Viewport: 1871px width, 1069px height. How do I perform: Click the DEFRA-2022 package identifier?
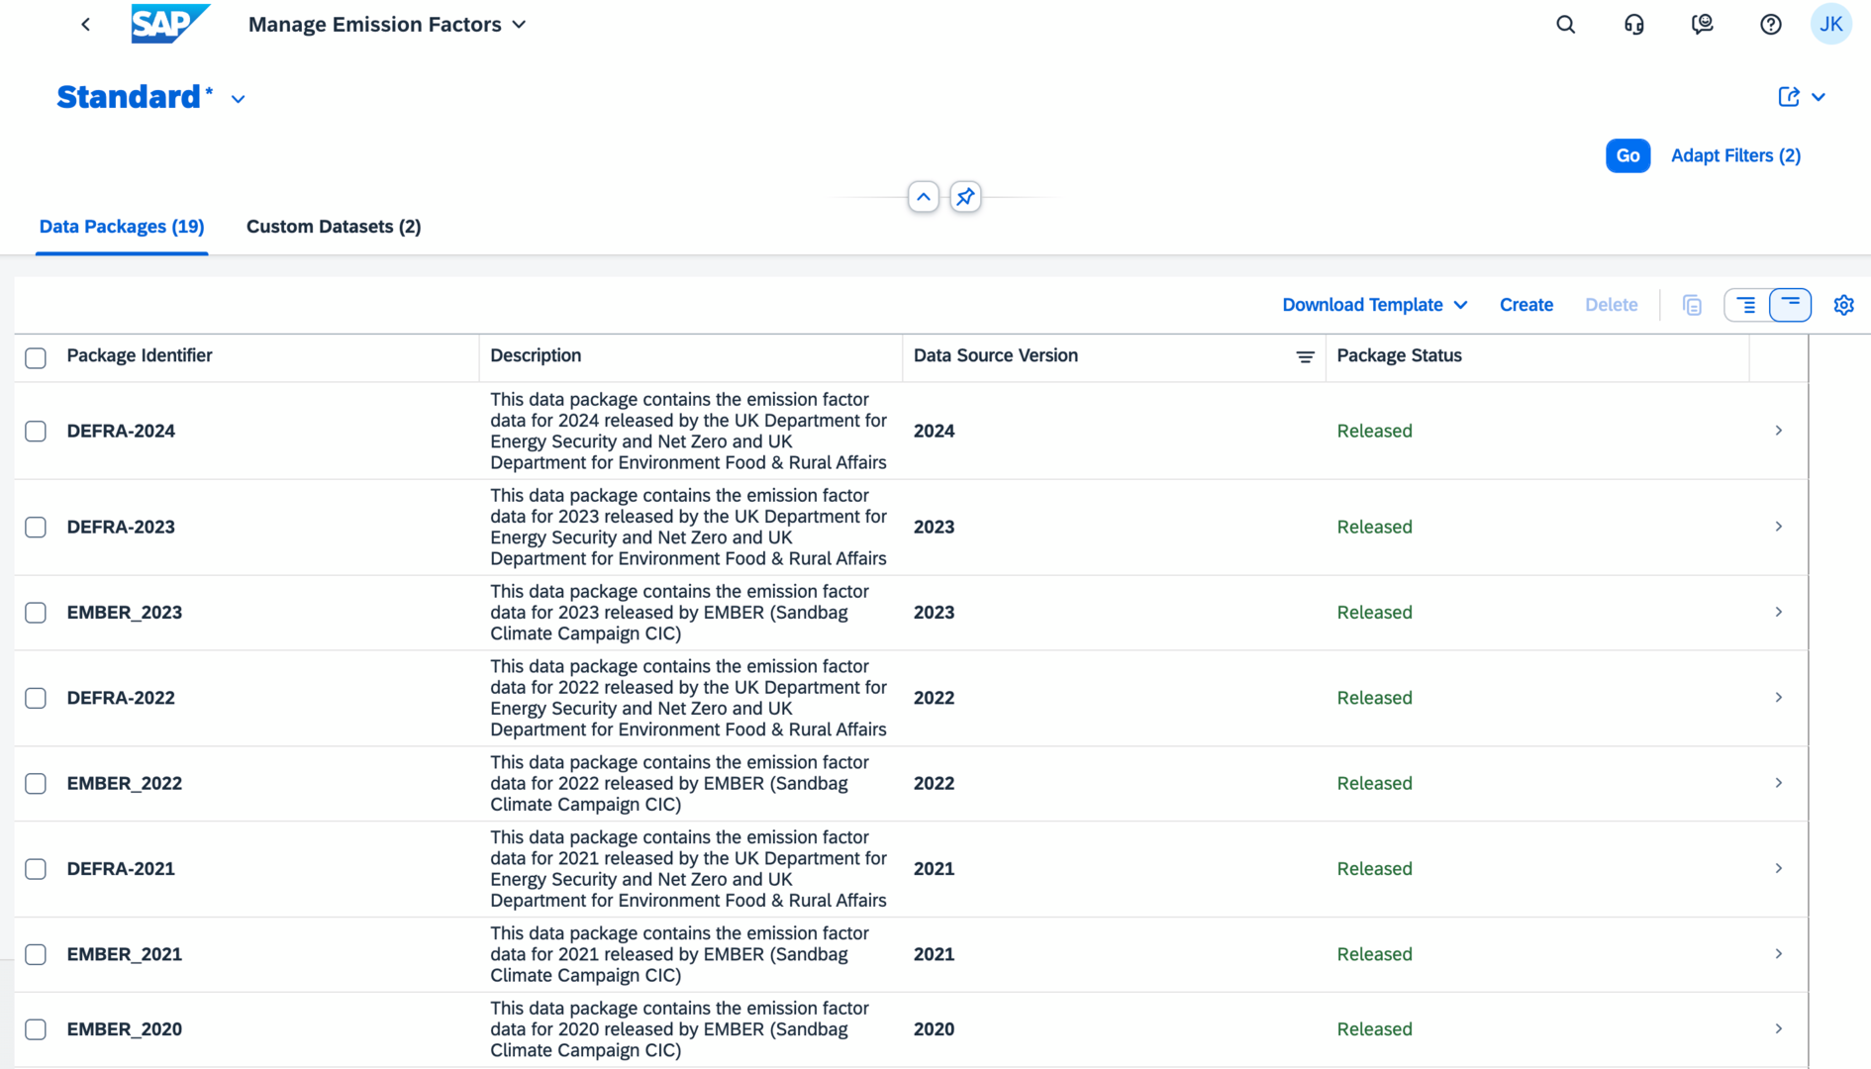pos(121,698)
